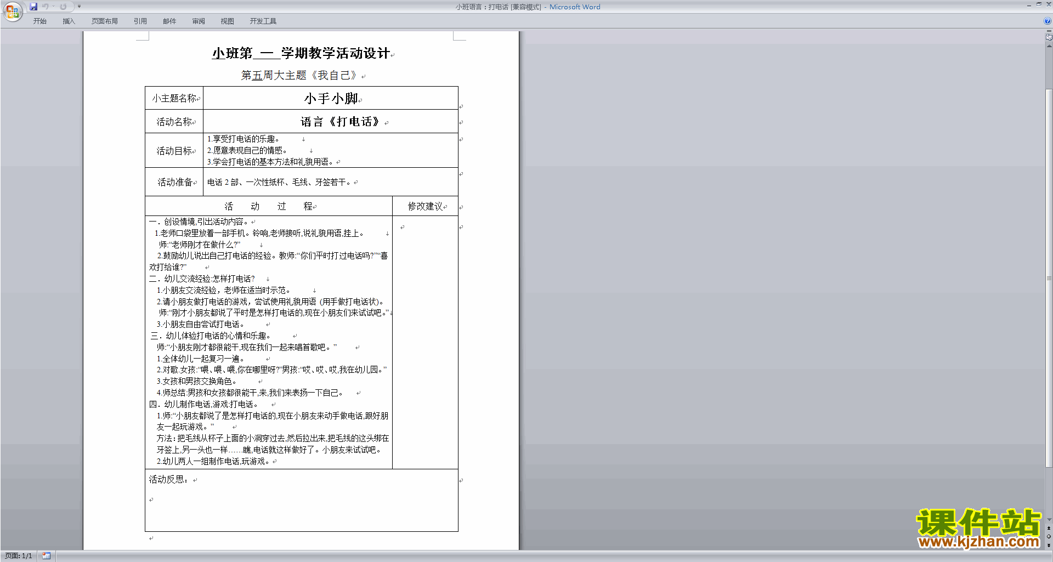1053x562 pixels.
Task: Click the empty 修改建议 column cell
Action: pos(425,342)
